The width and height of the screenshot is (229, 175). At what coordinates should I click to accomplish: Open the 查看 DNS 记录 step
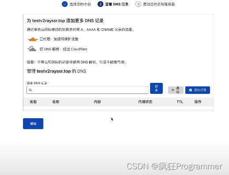(113, 4)
